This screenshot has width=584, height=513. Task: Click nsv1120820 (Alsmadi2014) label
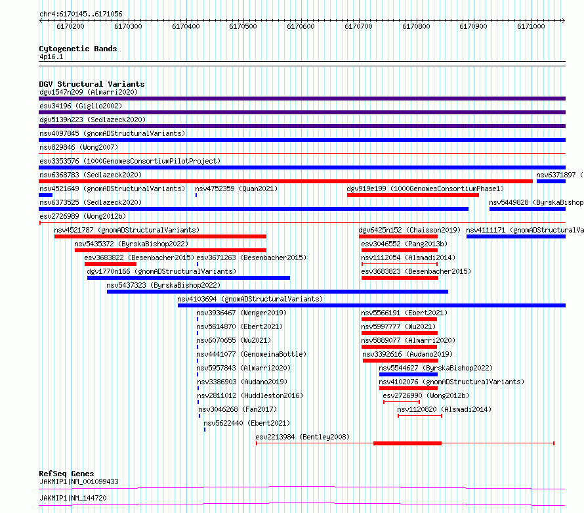coord(444,409)
